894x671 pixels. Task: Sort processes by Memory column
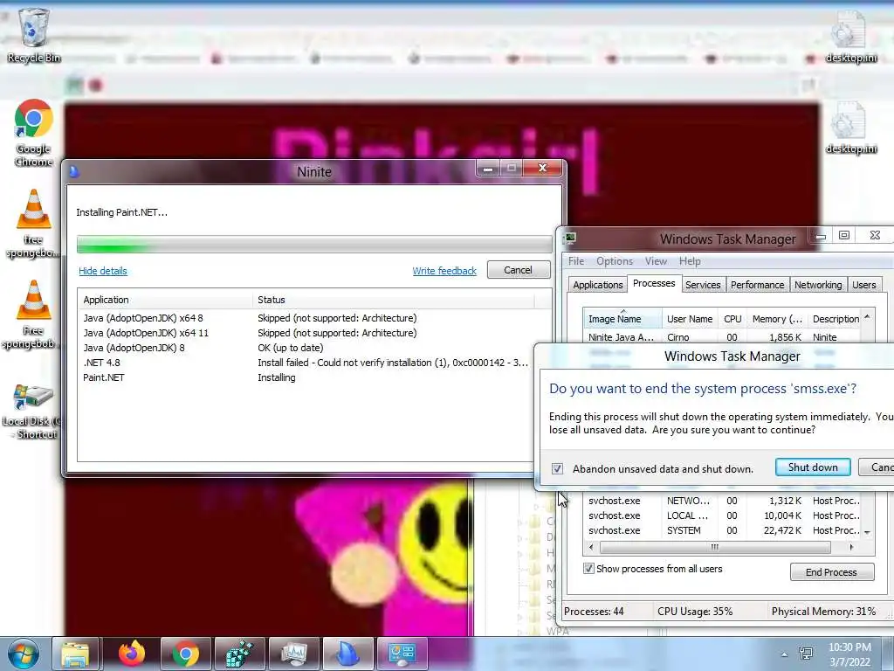pos(777,318)
